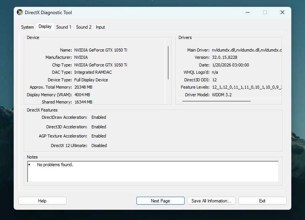Click the Device panel vertical scrollbar

[168, 63]
